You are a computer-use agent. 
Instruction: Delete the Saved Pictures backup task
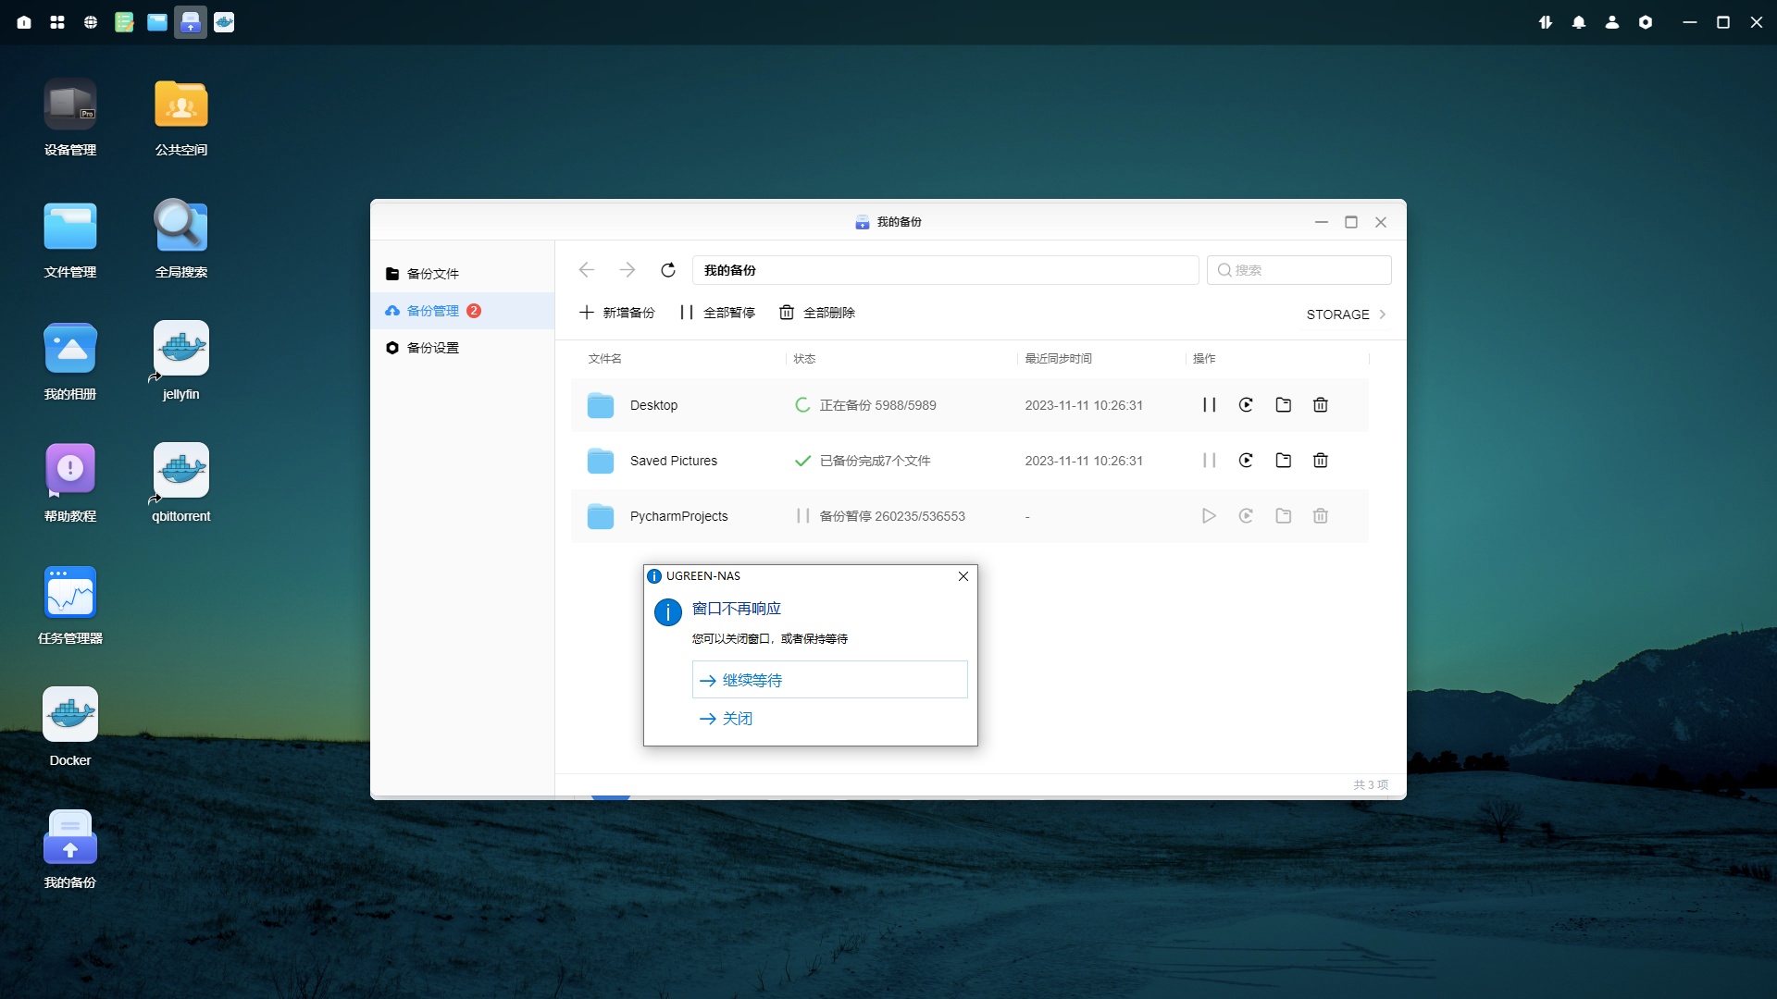click(1321, 461)
